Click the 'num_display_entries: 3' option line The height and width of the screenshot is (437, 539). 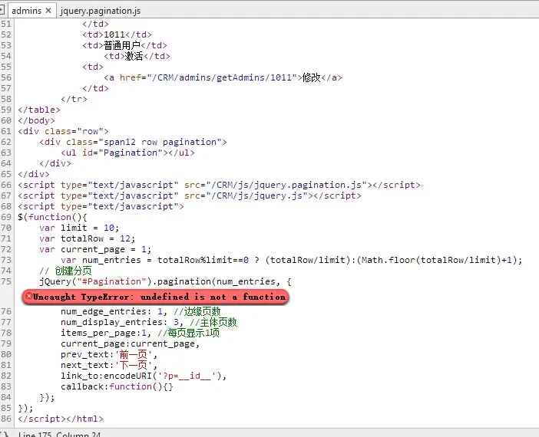[149, 322]
